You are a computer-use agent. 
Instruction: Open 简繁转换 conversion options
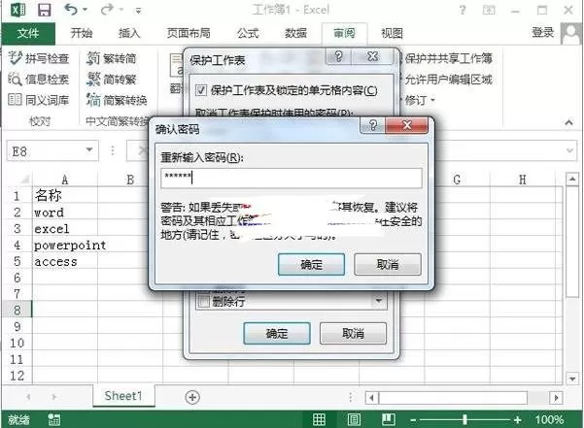(117, 100)
